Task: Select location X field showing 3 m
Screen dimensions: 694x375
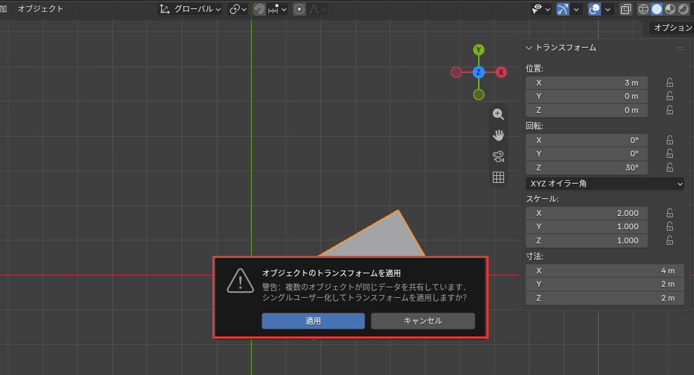Action: (x=587, y=83)
